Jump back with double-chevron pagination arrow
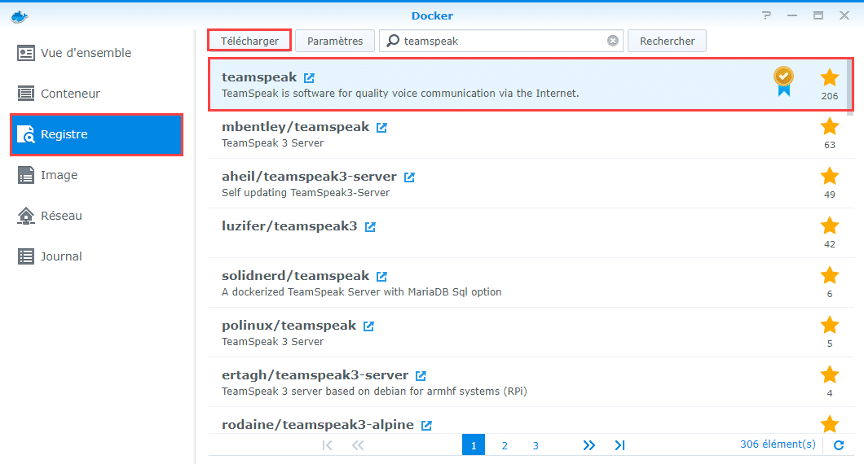Screen dimensions: 864x464 358,445
